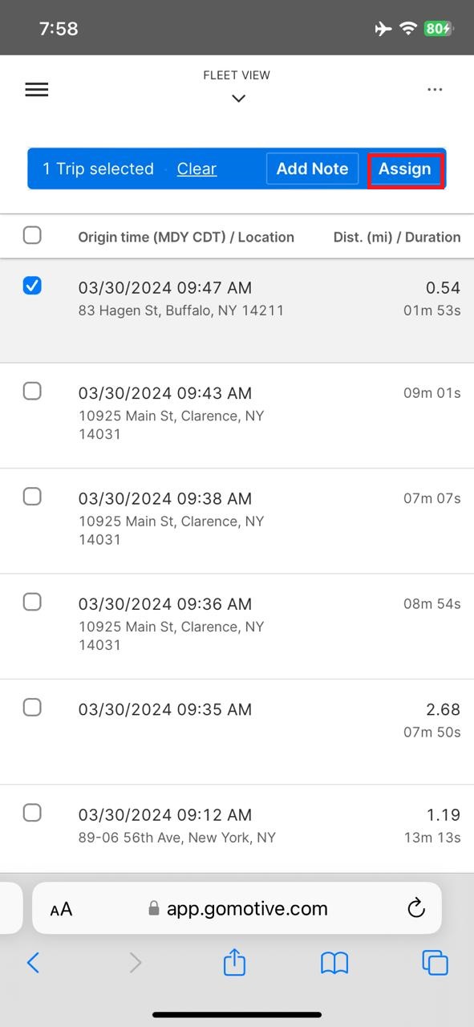Open the AA reader text options
This screenshot has height=1027, width=474.
[x=61, y=909]
